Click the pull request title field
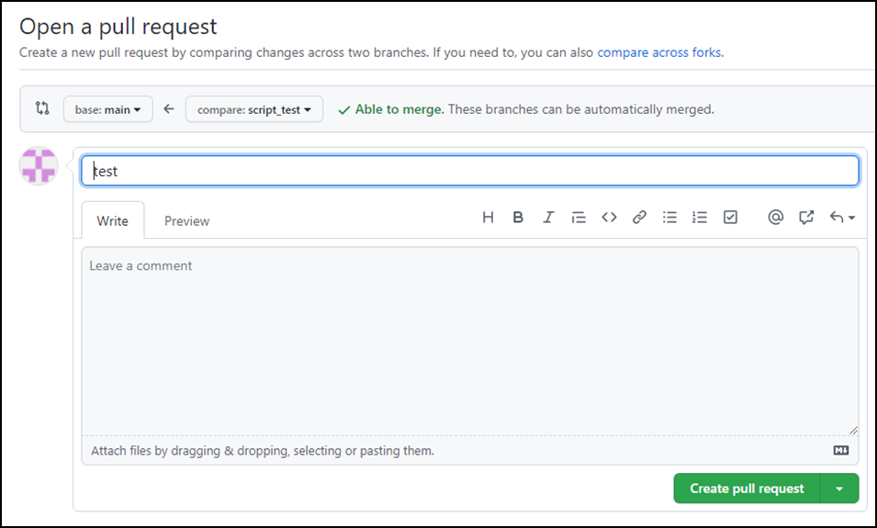877x528 pixels. click(x=470, y=171)
